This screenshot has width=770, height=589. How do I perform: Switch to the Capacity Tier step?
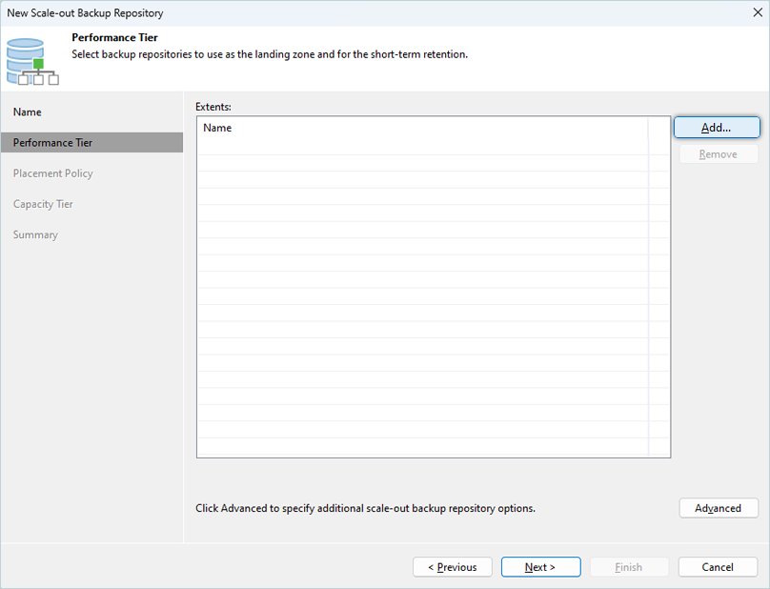click(43, 204)
